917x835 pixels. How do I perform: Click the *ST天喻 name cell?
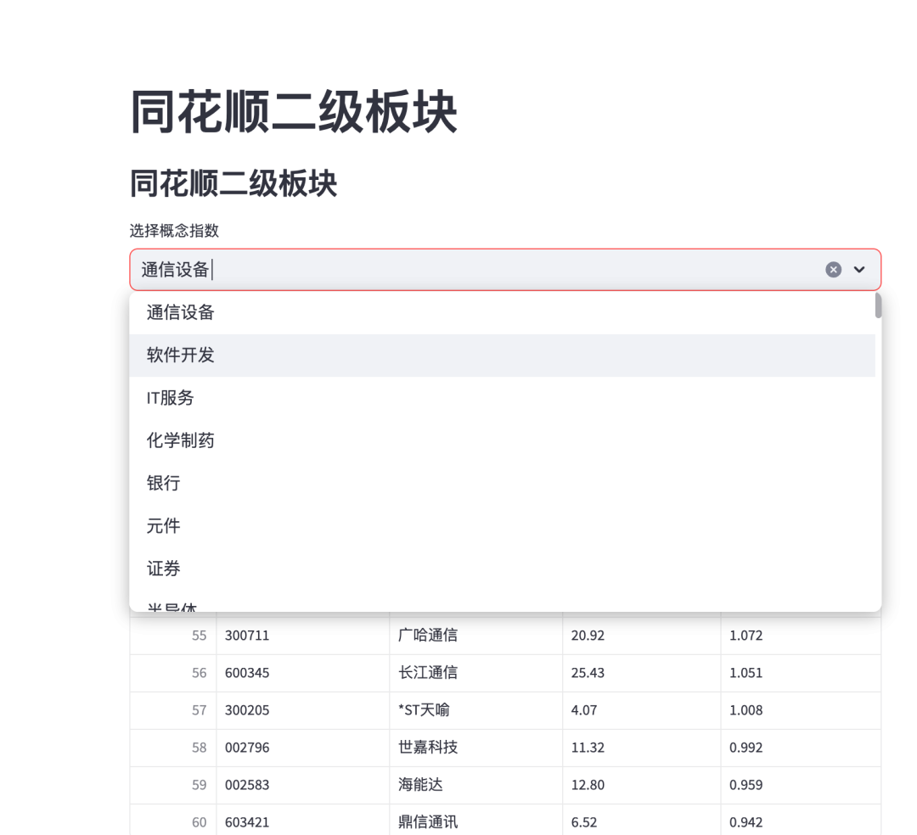click(476, 710)
